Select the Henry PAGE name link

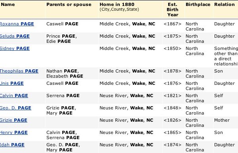[x=14, y=132]
